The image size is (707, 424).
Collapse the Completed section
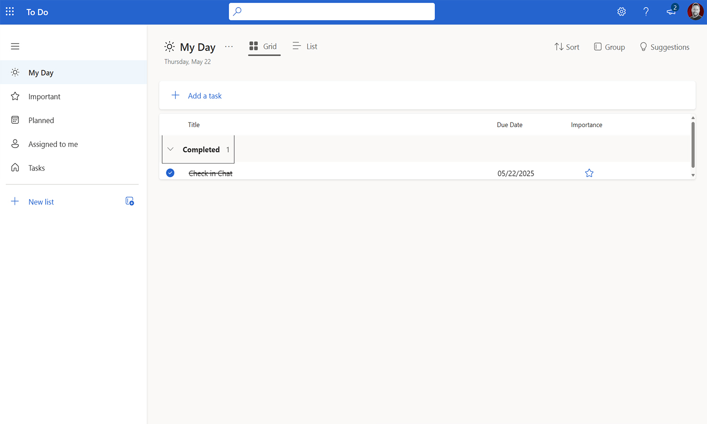[171, 149]
